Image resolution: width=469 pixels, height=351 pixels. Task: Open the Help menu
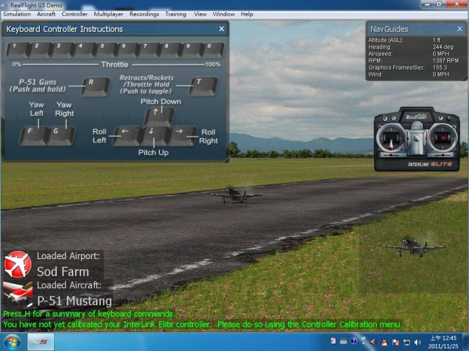(x=247, y=14)
